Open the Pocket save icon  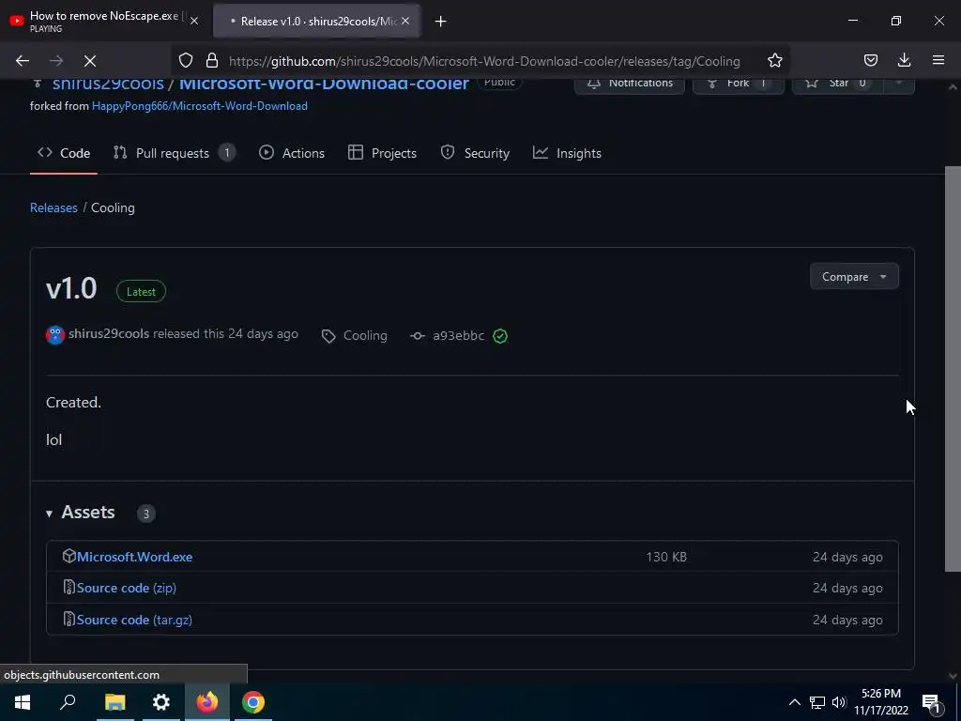click(x=870, y=60)
